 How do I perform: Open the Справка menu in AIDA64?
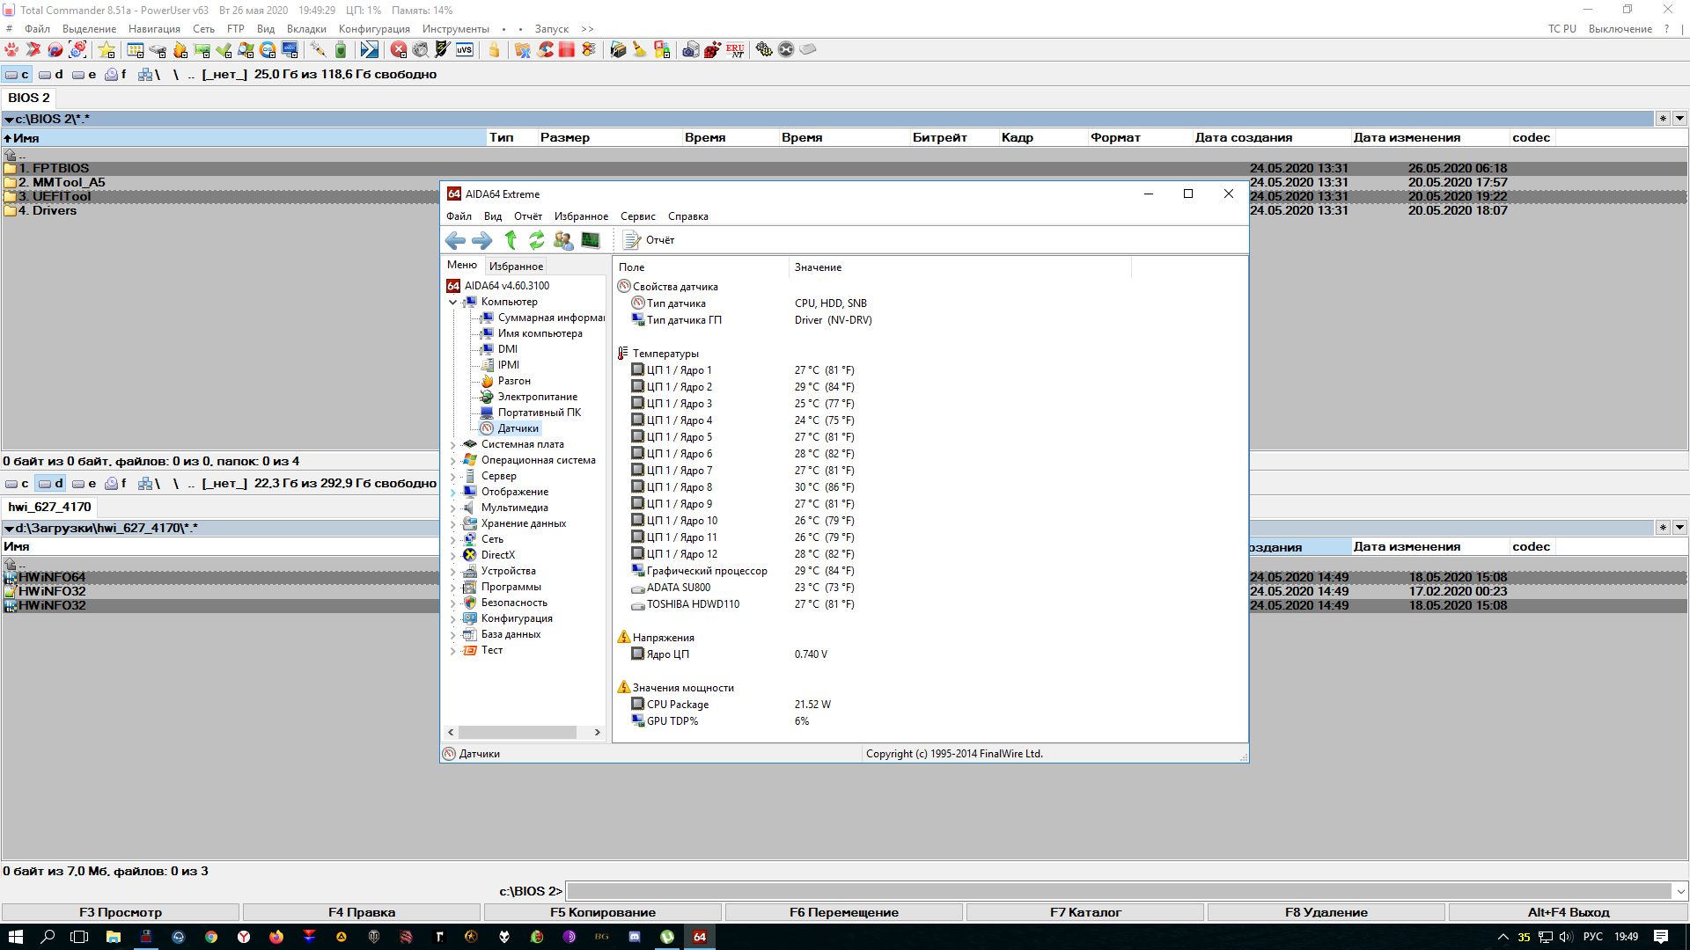(x=687, y=216)
